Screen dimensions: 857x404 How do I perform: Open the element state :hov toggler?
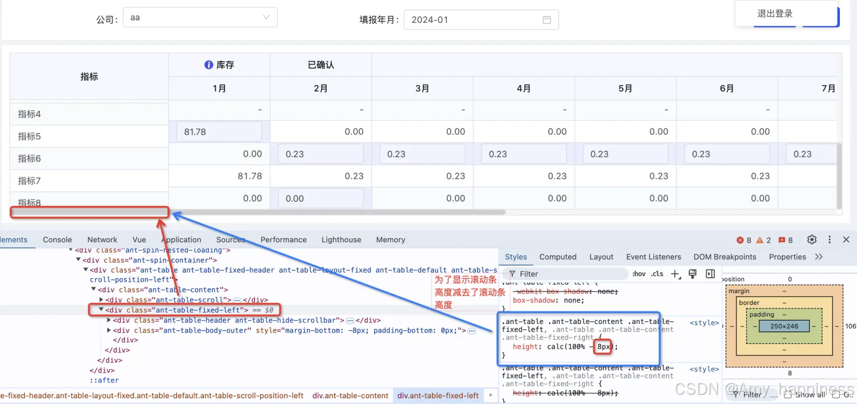pos(638,274)
